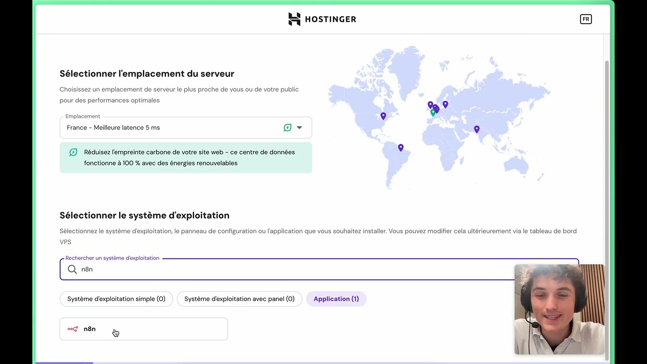
Task: Select the North America map pin
Action: click(x=383, y=116)
